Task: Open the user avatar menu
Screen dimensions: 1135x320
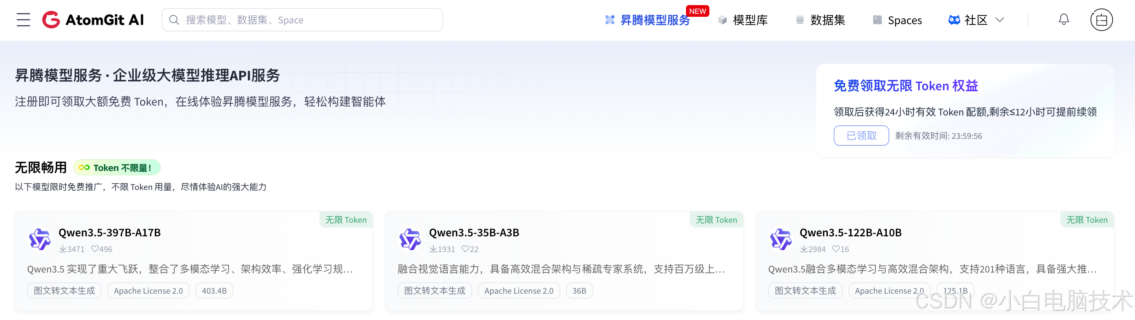Action: pyautogui.click(x=1101, y=20)
